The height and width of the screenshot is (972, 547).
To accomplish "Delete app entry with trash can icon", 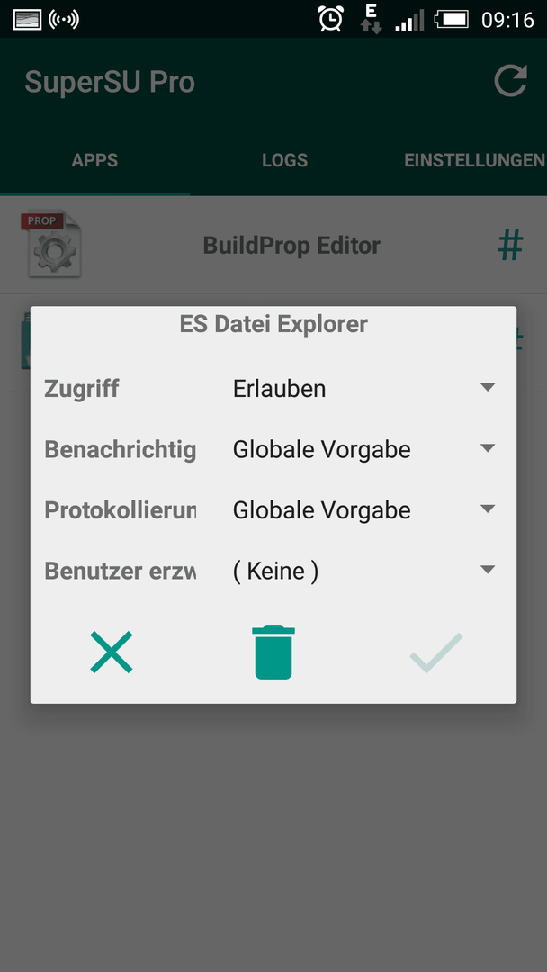I will (x=273, y=652).
